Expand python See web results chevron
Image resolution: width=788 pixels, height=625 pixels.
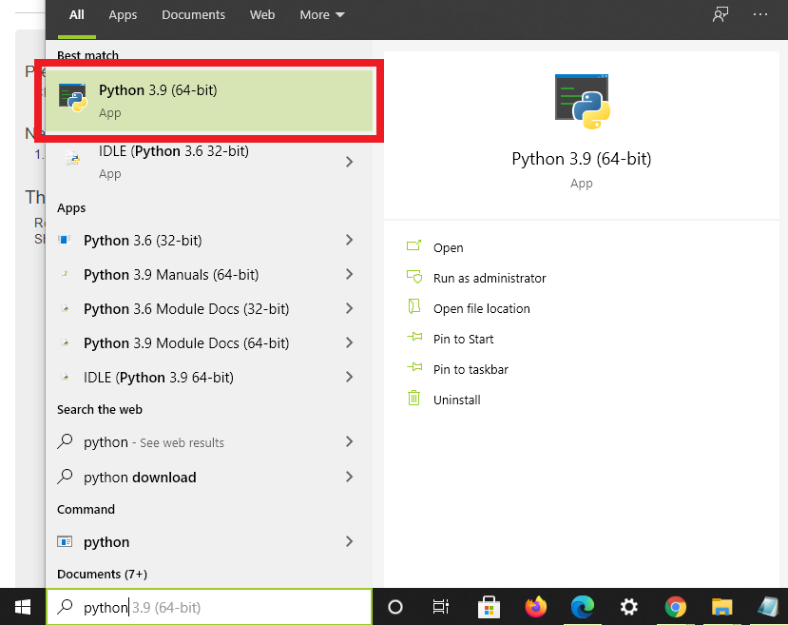pos(349,442)
